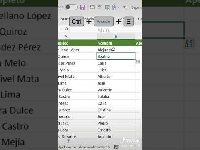Click the macro recording icon in status bar

coord(116,147)
